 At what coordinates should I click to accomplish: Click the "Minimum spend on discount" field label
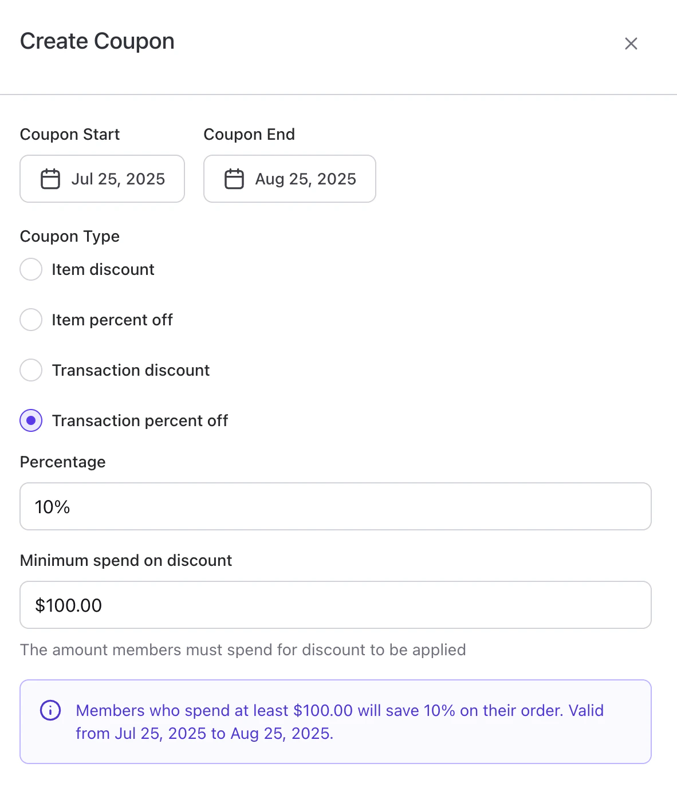point(126,560)
